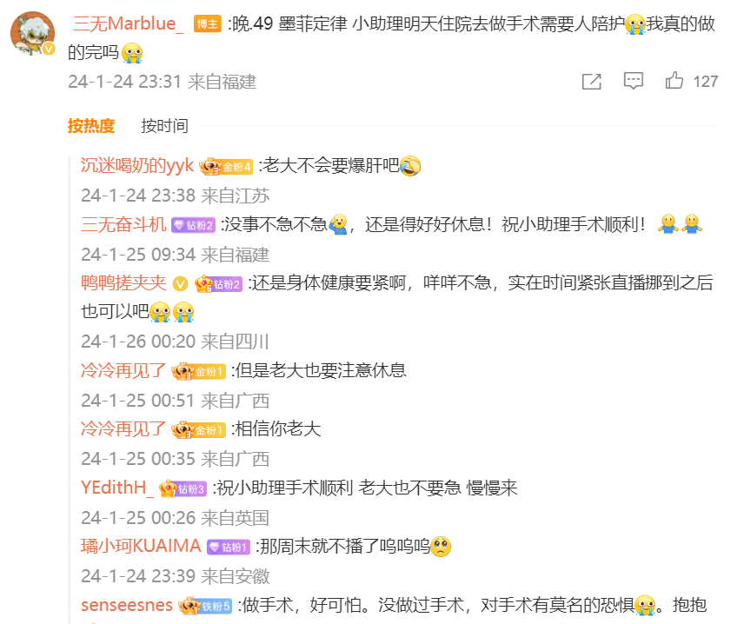Viewport: 744px width, 624px height.
Task: Click the 铁粉5 badge next to senseesnes
Action: 205,606
